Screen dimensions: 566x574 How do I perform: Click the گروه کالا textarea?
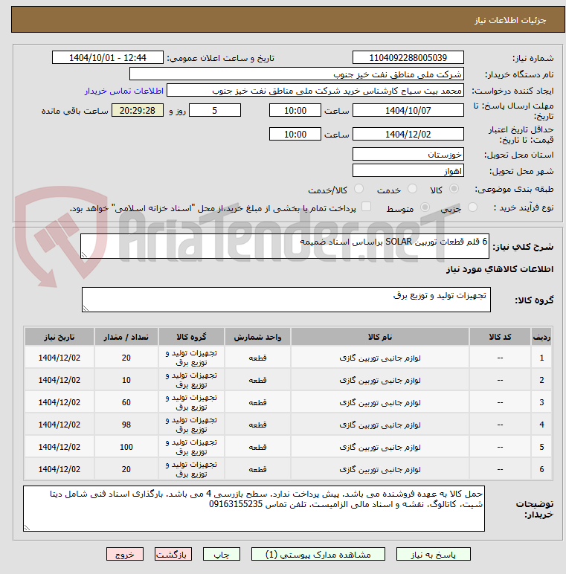(x=286, y=300)
